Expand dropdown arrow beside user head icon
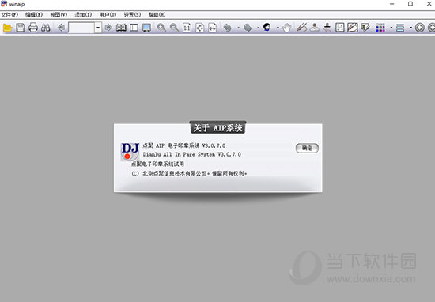This screenshot has height=302, width=435. click(278, 28)
